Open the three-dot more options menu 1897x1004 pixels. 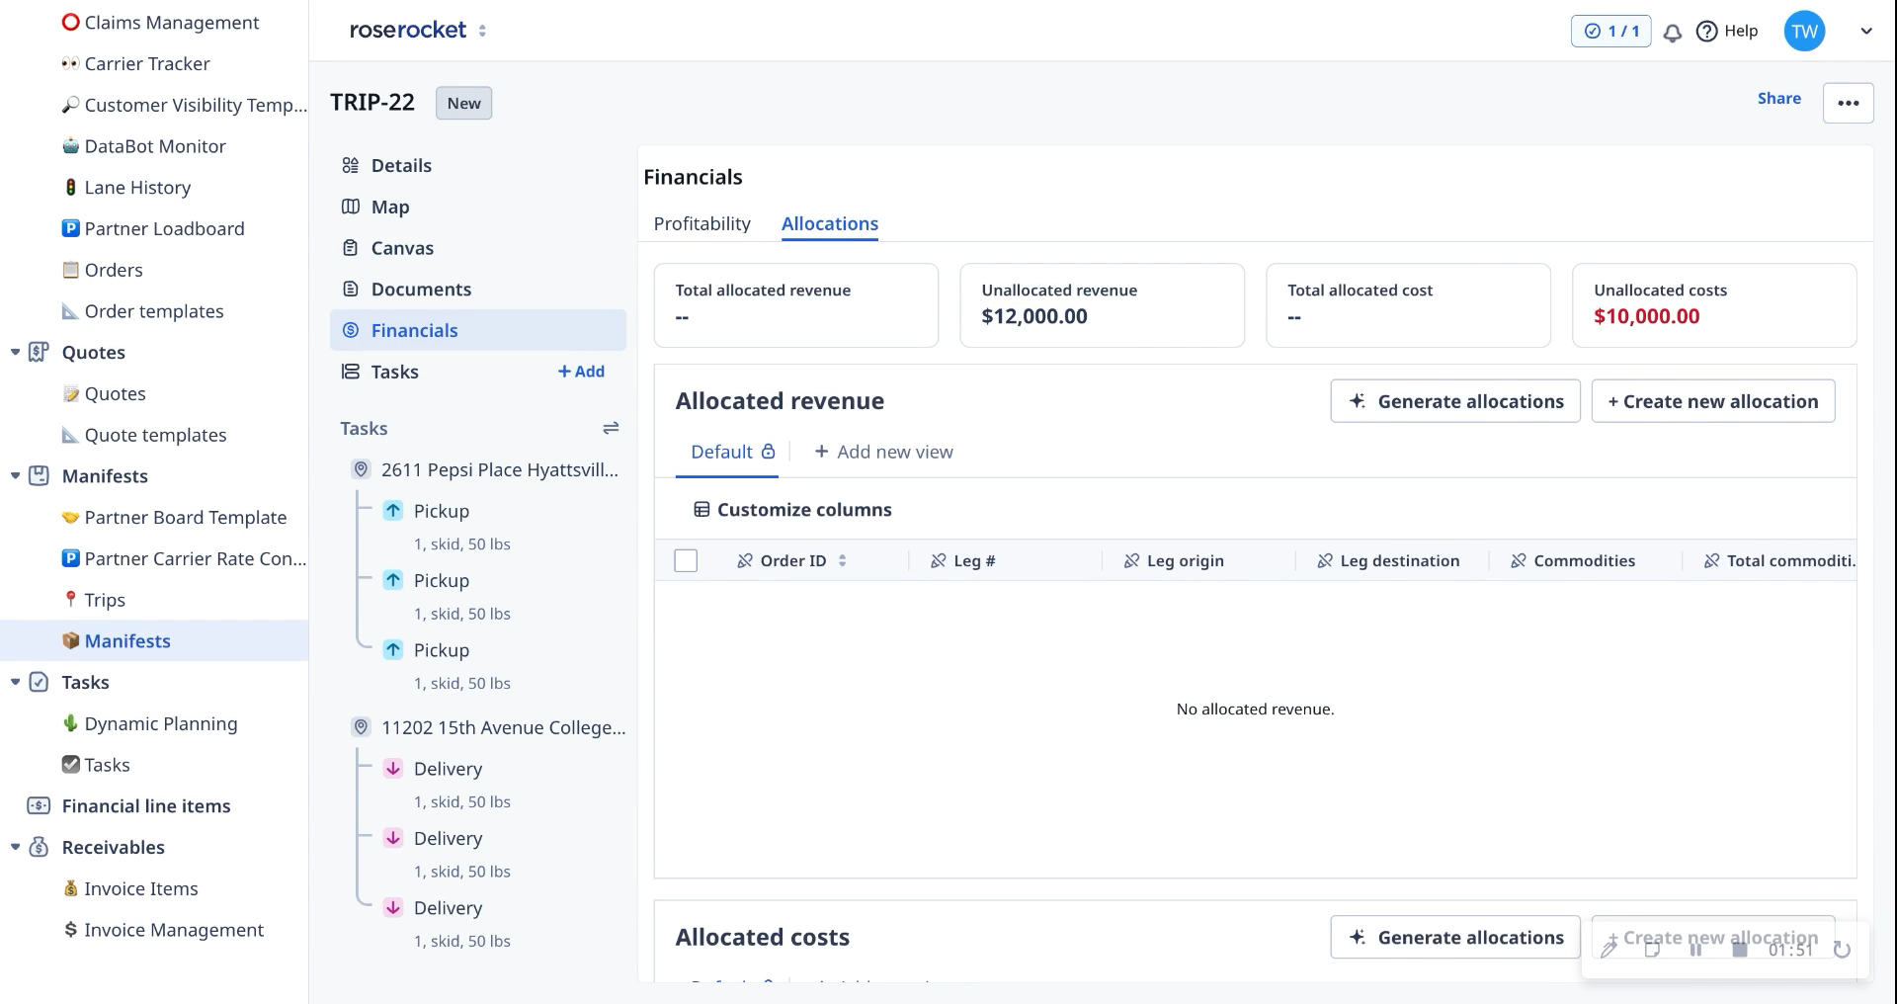(x=1848, y=103)
